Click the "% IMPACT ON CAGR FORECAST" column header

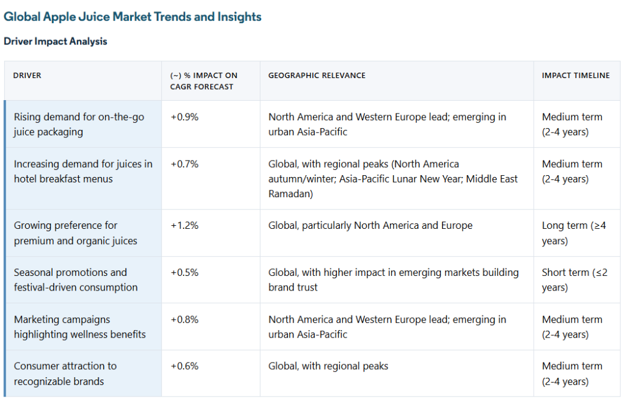pyautogui.click(x=204, y=81)
